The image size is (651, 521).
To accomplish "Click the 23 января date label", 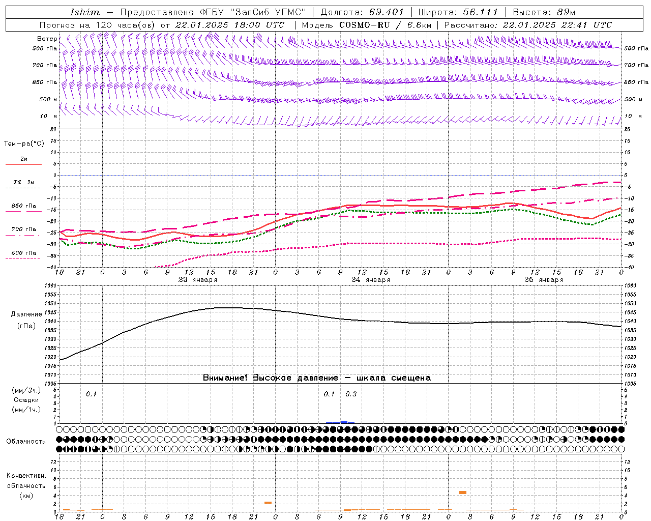I will click(197, 280).
